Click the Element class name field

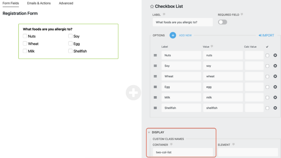pos(247,152)
